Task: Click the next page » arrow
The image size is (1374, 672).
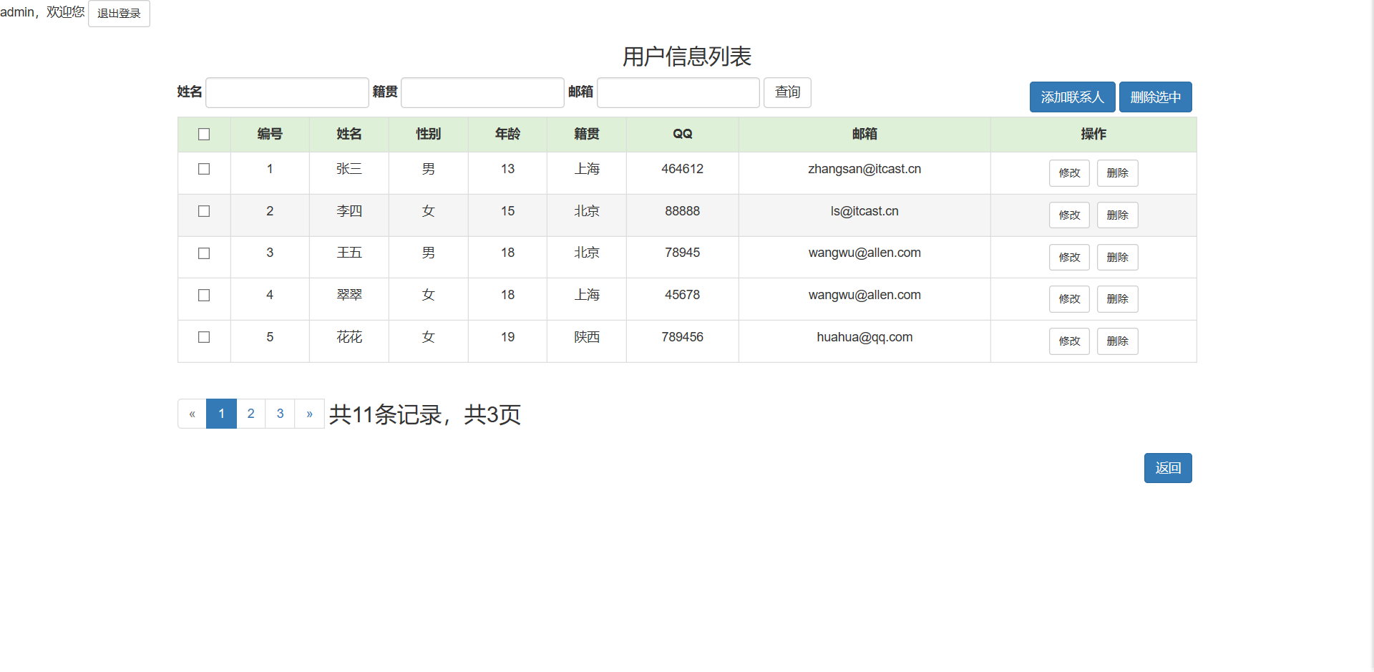Action: 309,414
